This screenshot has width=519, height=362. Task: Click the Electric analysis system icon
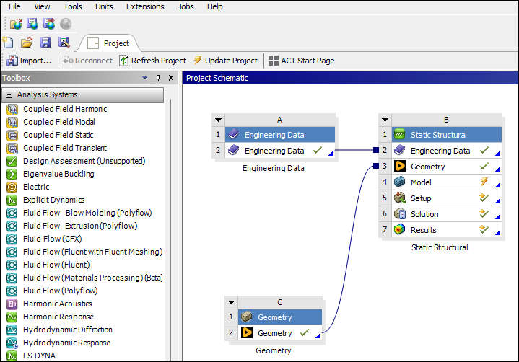12,187
